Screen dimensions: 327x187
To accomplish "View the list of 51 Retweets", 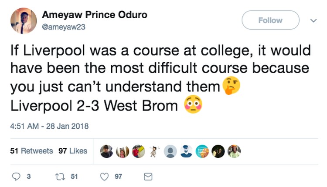I will tap(31, 151).
